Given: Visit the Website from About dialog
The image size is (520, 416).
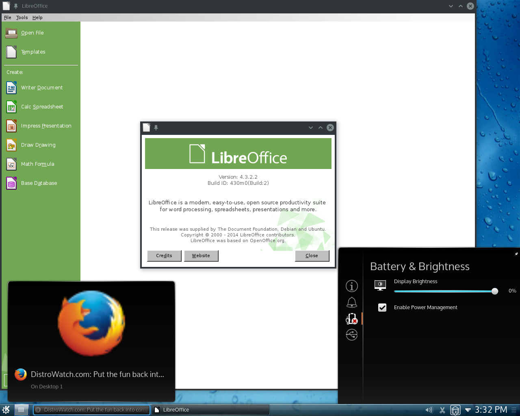Looking at the screenshot, I should pos(201,256).
